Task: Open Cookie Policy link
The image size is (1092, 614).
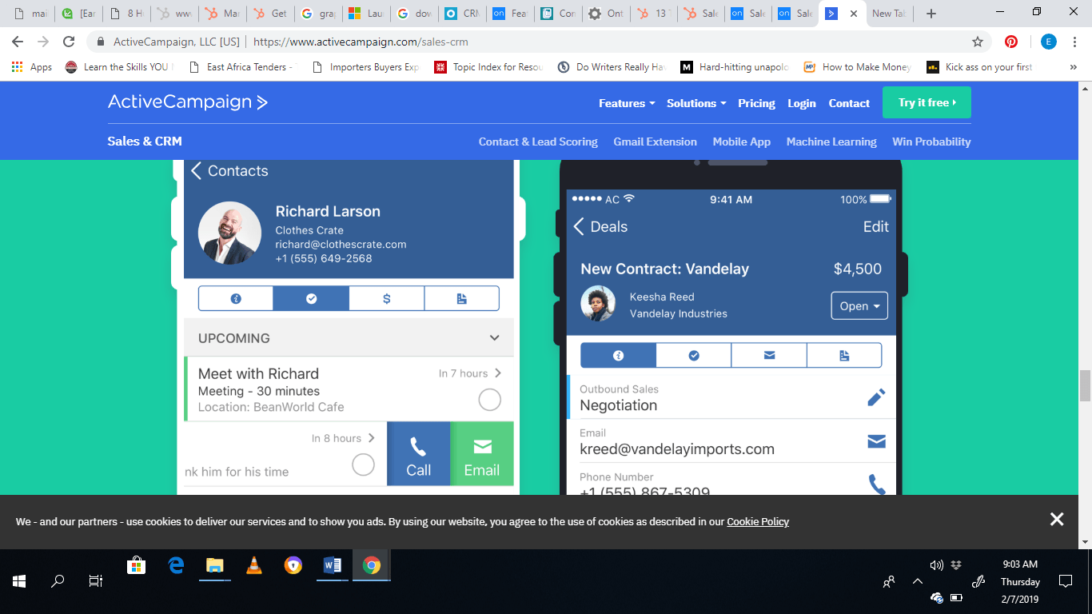Action: (758, 521)
